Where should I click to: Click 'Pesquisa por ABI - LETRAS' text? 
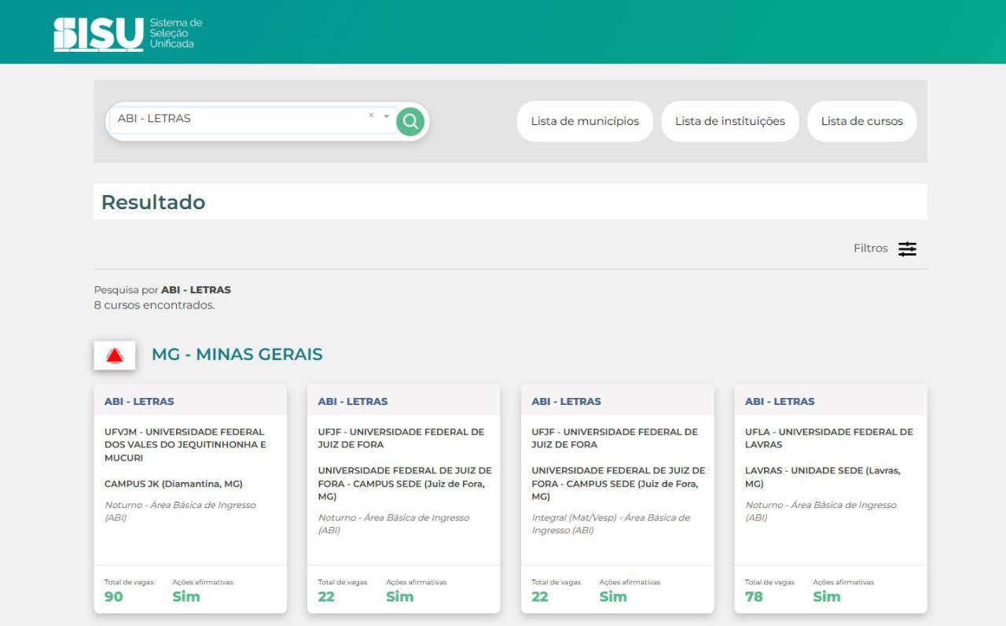(163, 290)
